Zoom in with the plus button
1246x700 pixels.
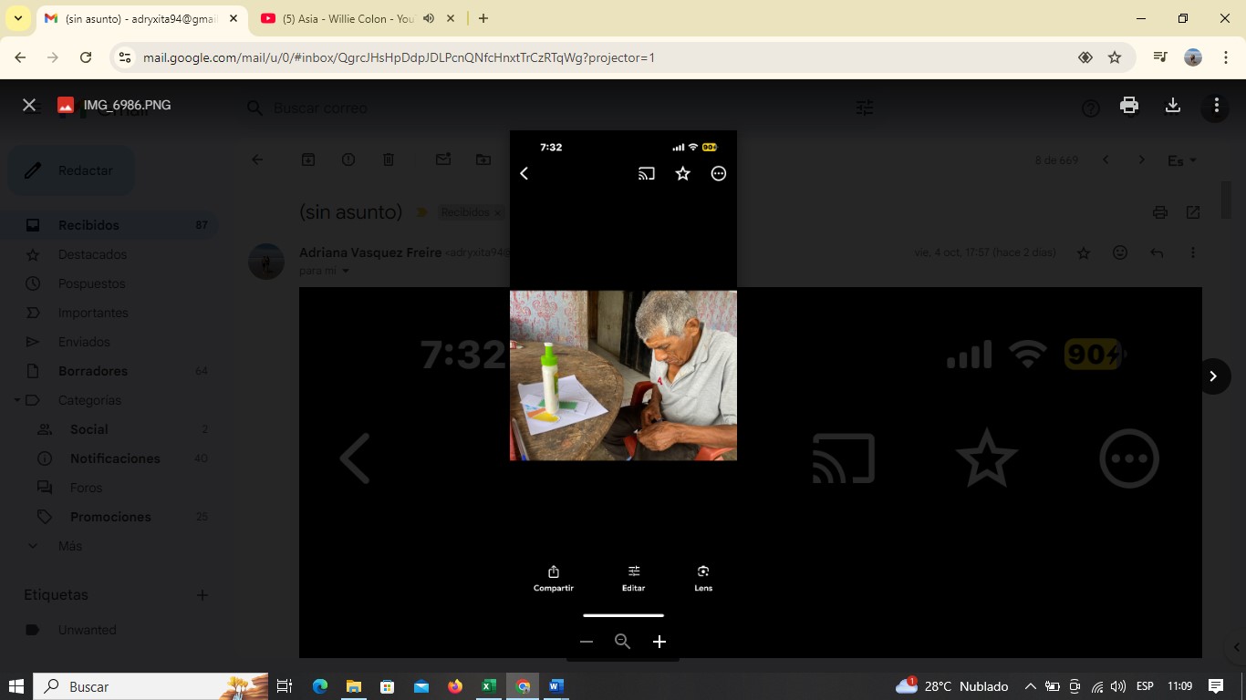click(659, 642)
